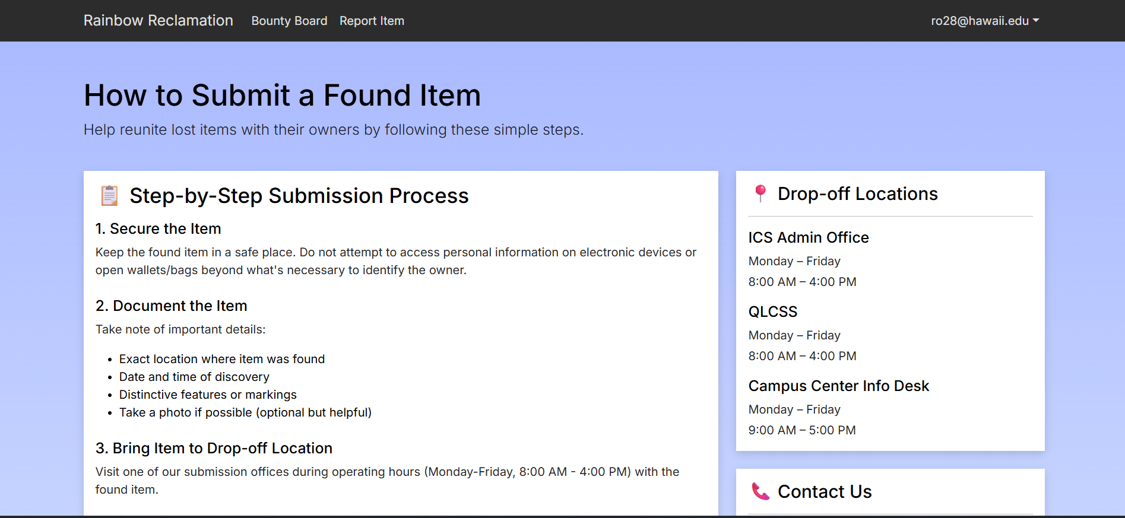Click the '2. Document the Item' heading
1125x518 pixels.
click(171, 306)
